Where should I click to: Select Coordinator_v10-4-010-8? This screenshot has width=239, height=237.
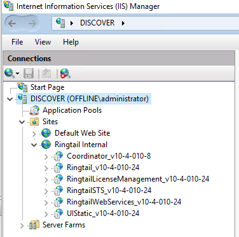click(x=109, y=156)
